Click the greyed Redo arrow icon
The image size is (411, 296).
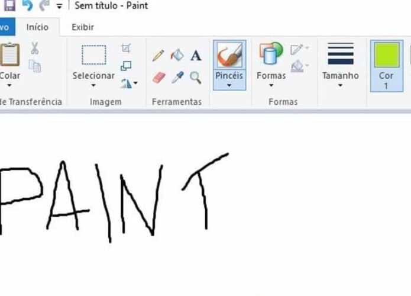(x=44, y=5)
